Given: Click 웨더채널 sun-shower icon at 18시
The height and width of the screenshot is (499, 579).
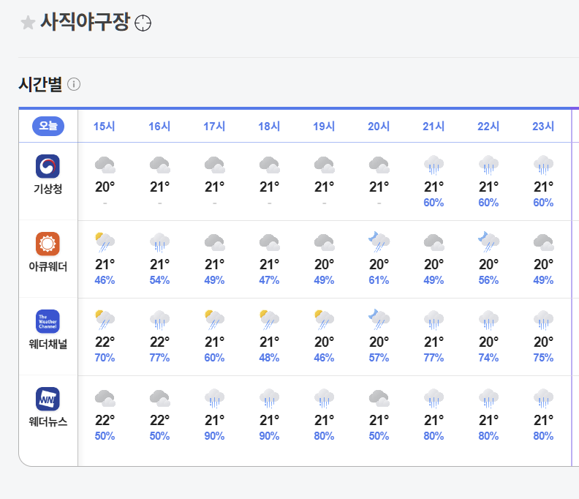Looking at the screenshot, I should [269, 320].
